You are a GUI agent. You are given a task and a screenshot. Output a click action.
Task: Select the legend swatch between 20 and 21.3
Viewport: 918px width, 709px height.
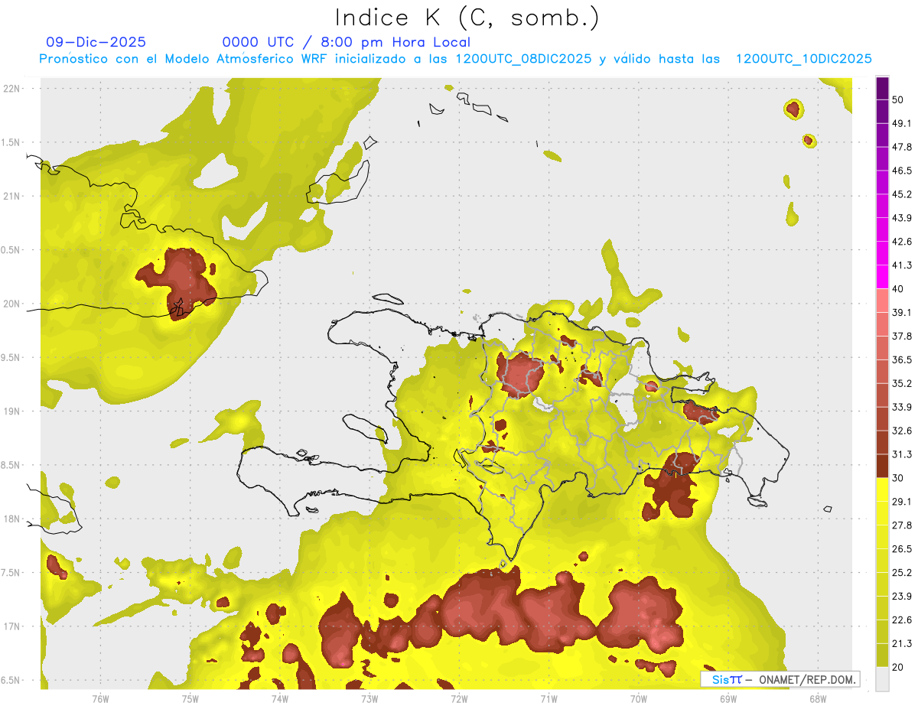click(883, 655)
